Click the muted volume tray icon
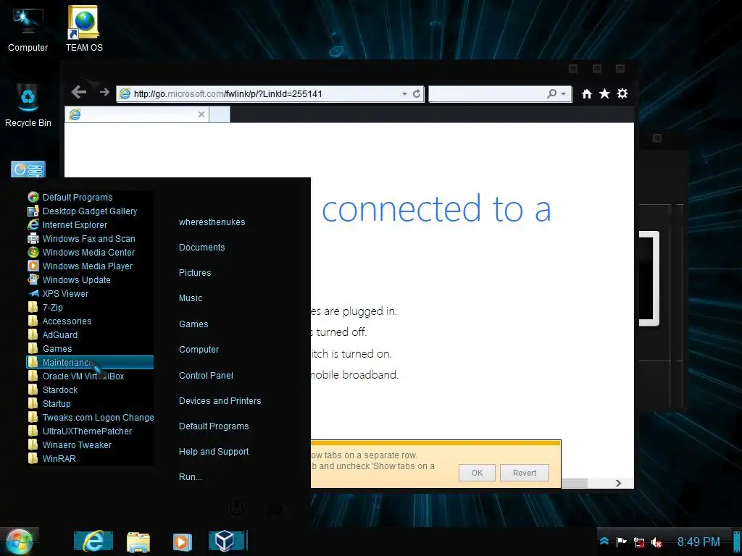The image size is (742, 556). (656, 542)
